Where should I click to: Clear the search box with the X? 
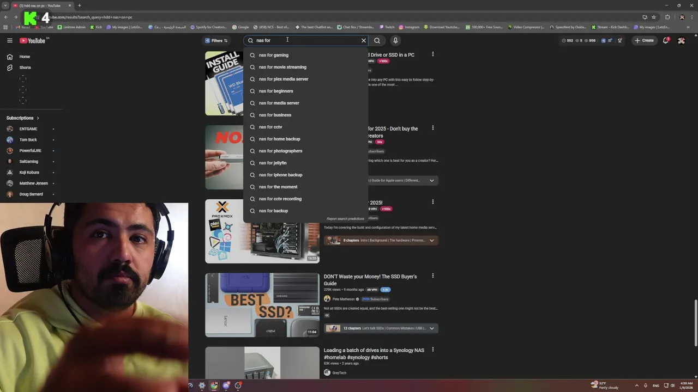(x=364, y=40)
